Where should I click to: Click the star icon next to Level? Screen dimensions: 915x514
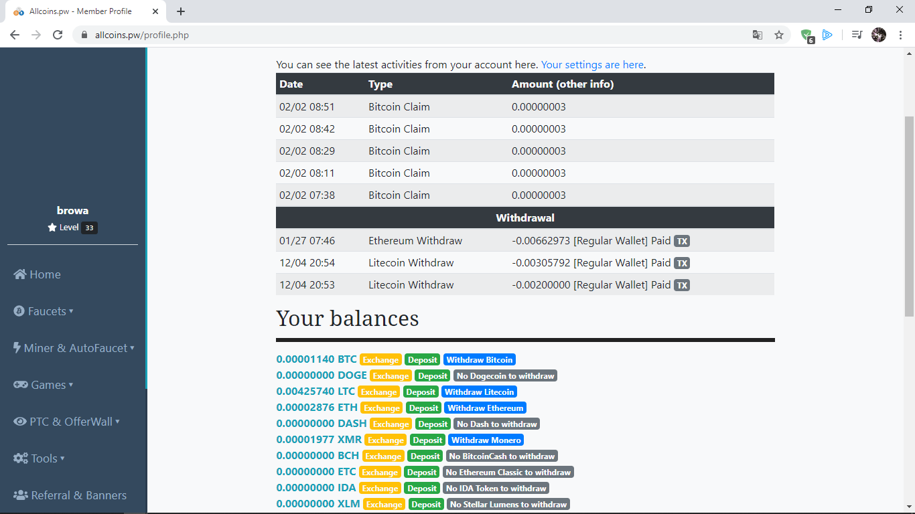pos(52,228)
